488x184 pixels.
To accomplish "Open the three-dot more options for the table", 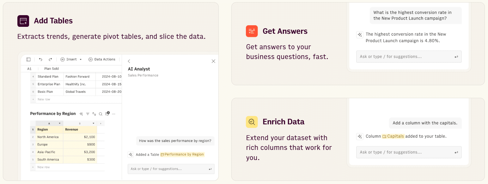I will 114,114.
